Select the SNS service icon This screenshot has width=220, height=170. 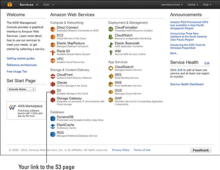click(111, 84)
